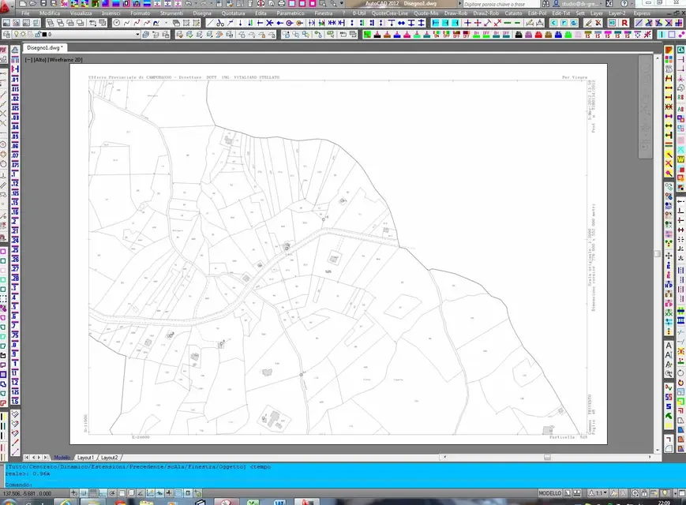The image size is (686, 505).
Task: Open the Parametrico menu
Action: pyautogui.click(x=290, y=13)
